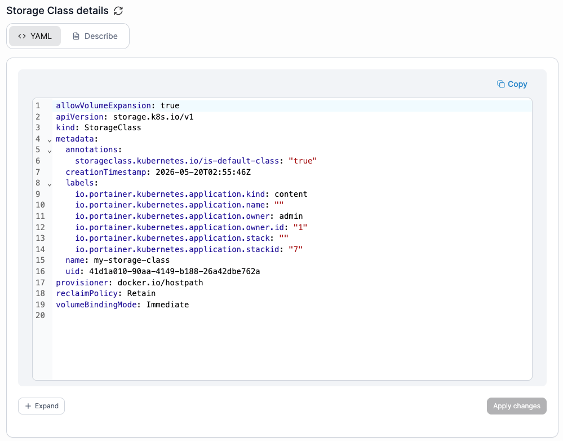Collapse the labels fold arrow

tap(50, 184)
